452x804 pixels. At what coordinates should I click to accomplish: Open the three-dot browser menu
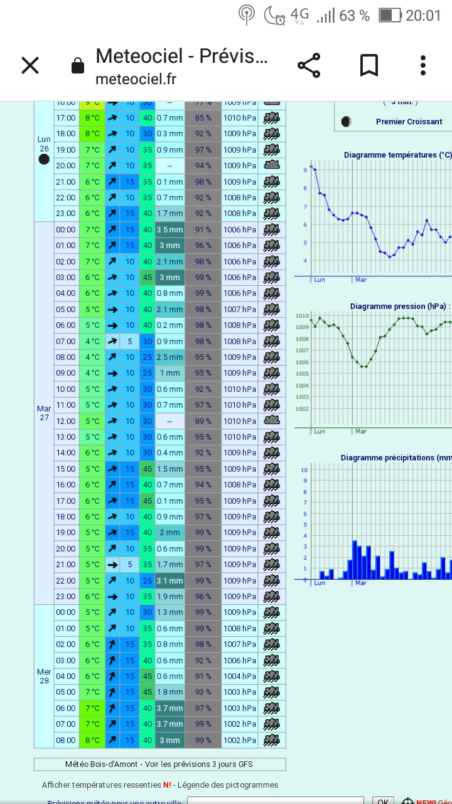423,65
